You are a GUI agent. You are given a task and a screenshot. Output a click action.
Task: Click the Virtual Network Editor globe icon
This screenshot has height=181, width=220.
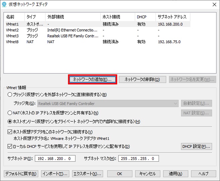point(4,4)
